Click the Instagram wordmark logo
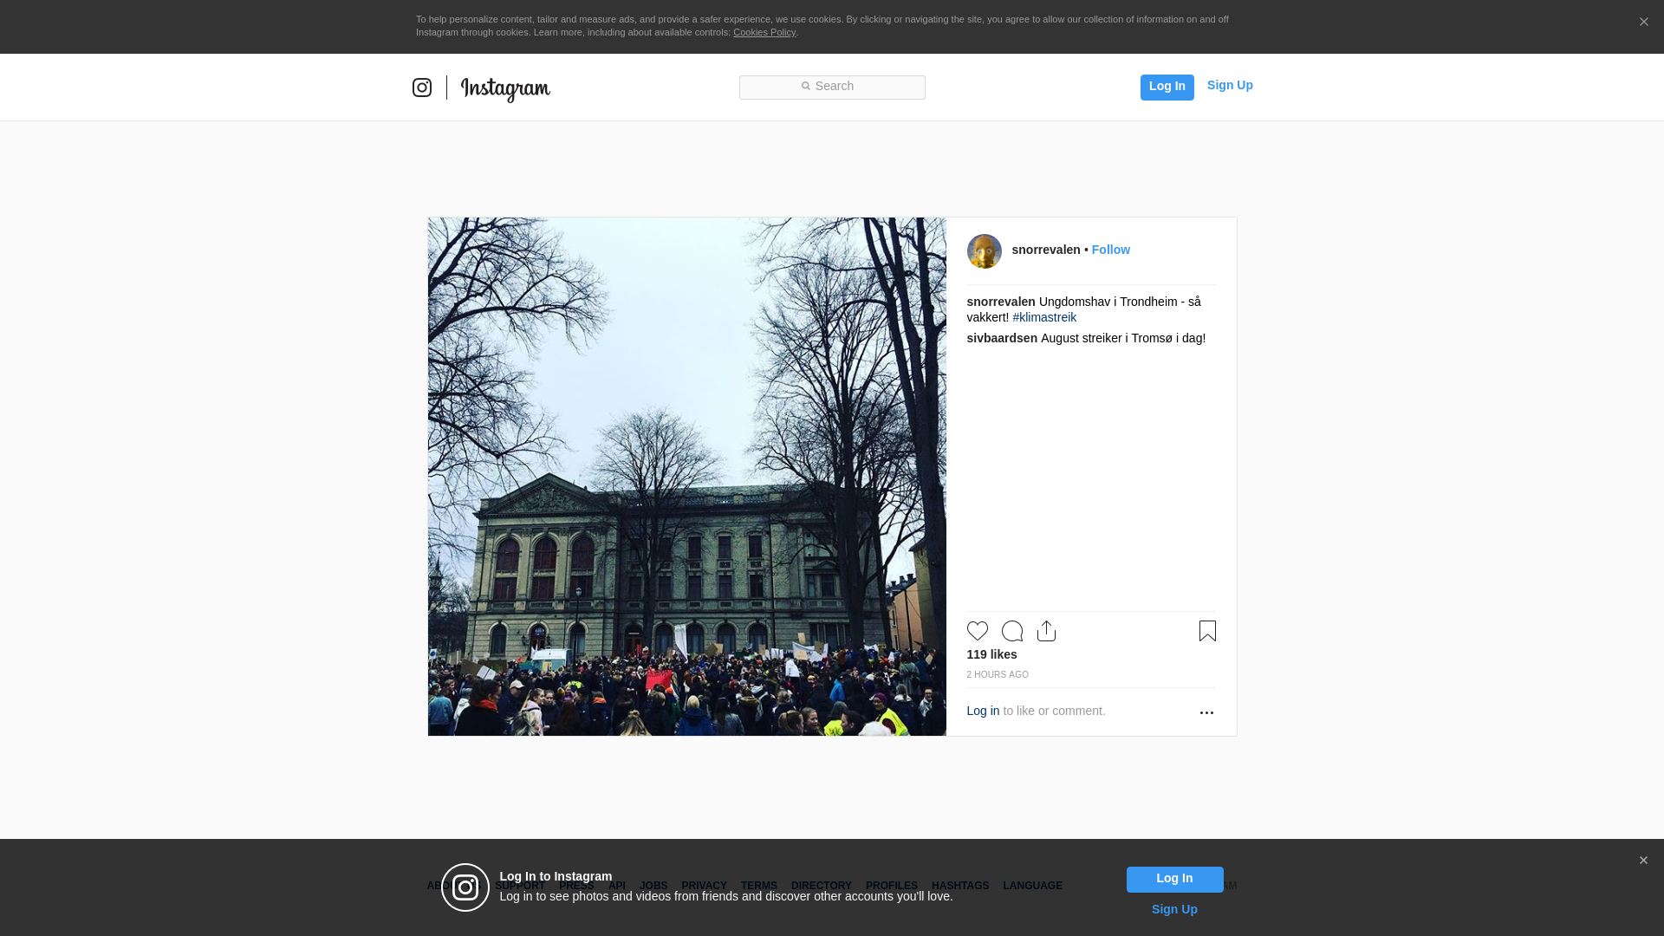This screenshot has width=1664, height=936. 505,89
